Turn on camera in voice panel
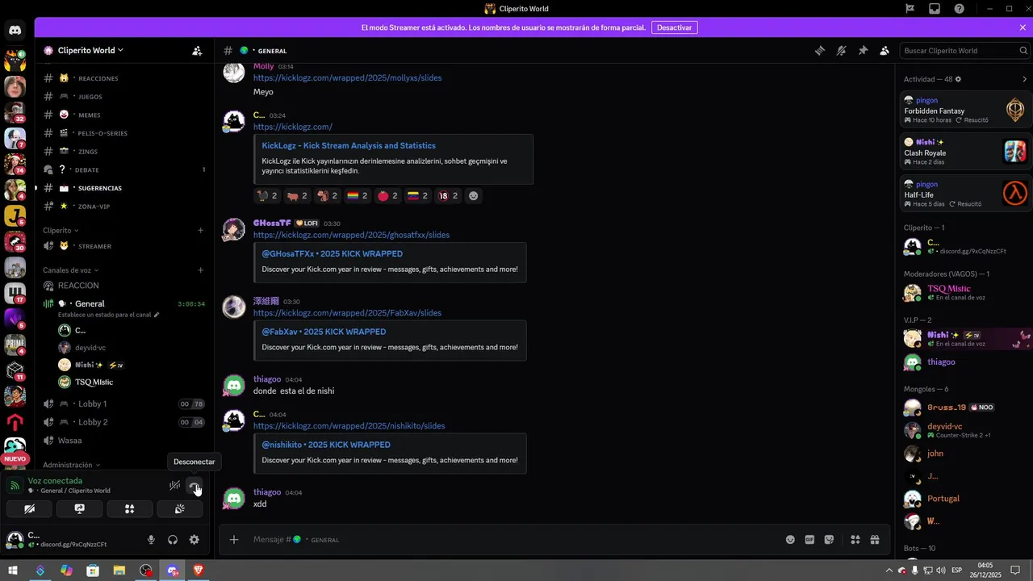This screenshot has height=581, width=1033. point(30,509)
